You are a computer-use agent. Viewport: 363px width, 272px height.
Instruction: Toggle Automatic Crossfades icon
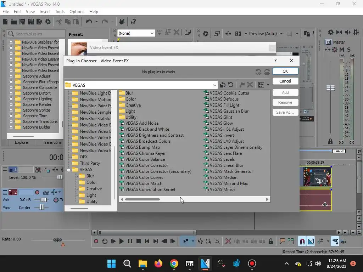(311, 242)
